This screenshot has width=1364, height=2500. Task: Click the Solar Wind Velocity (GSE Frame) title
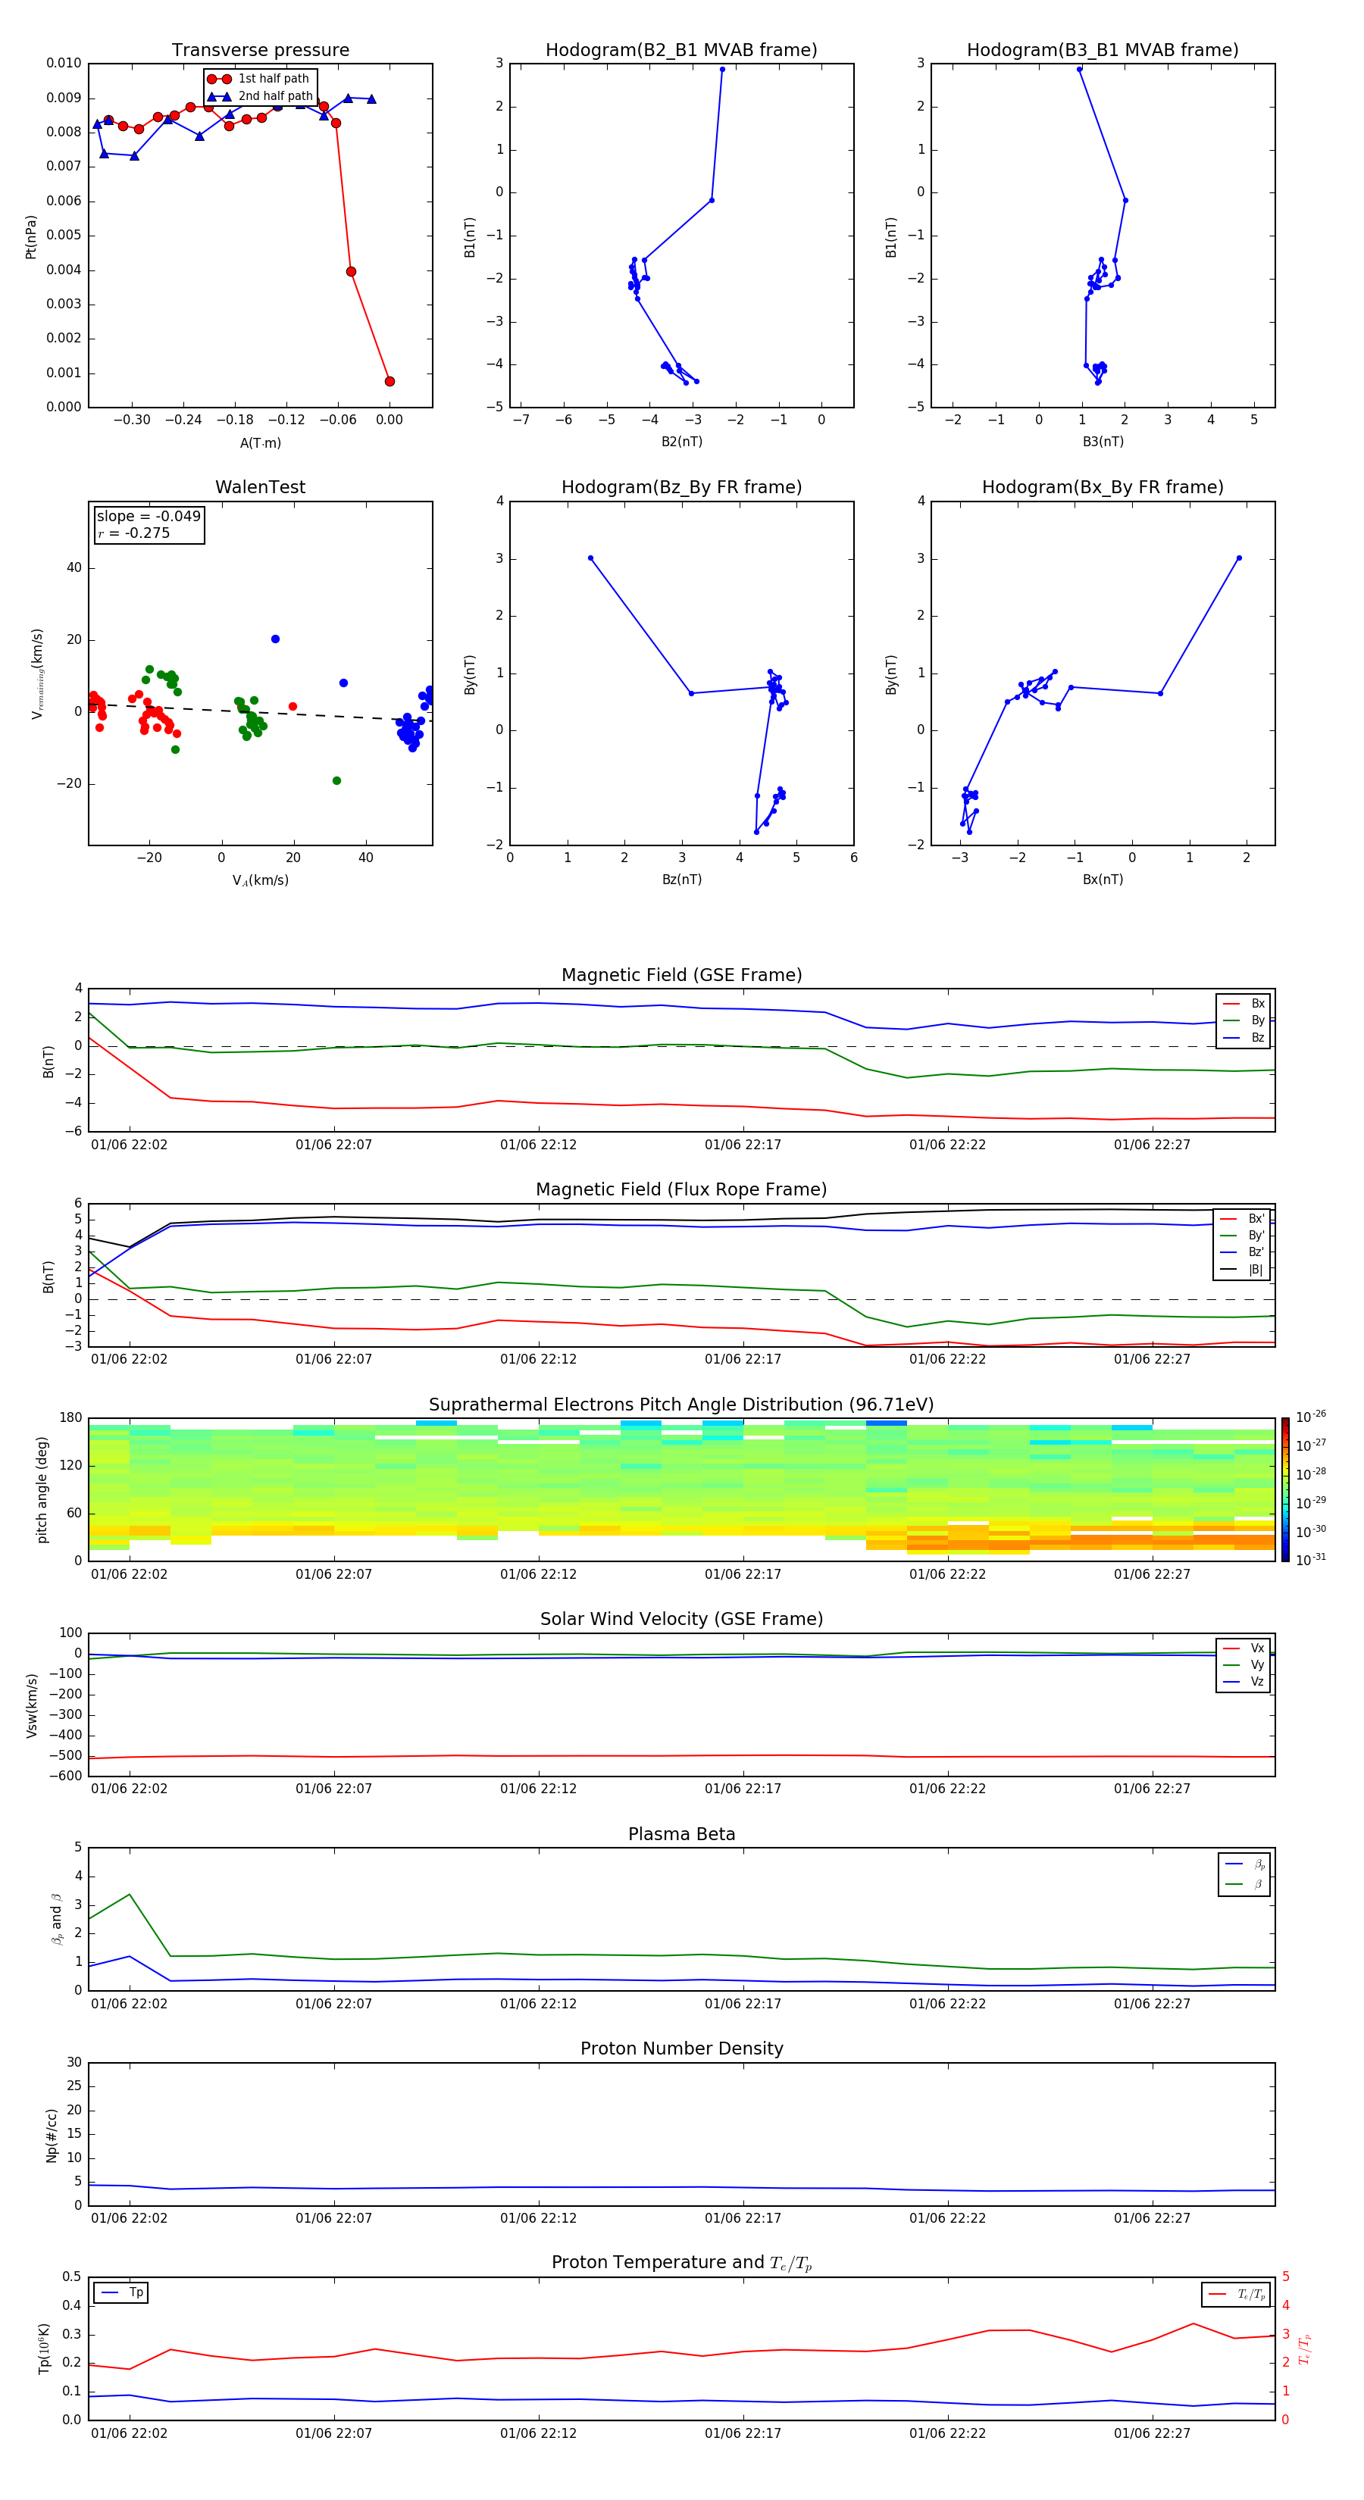(681, 1619)
